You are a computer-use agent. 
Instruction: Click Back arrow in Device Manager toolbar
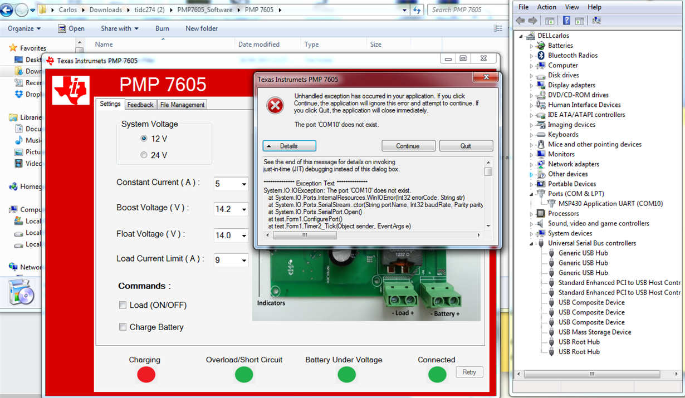click(x=520, y=21)
